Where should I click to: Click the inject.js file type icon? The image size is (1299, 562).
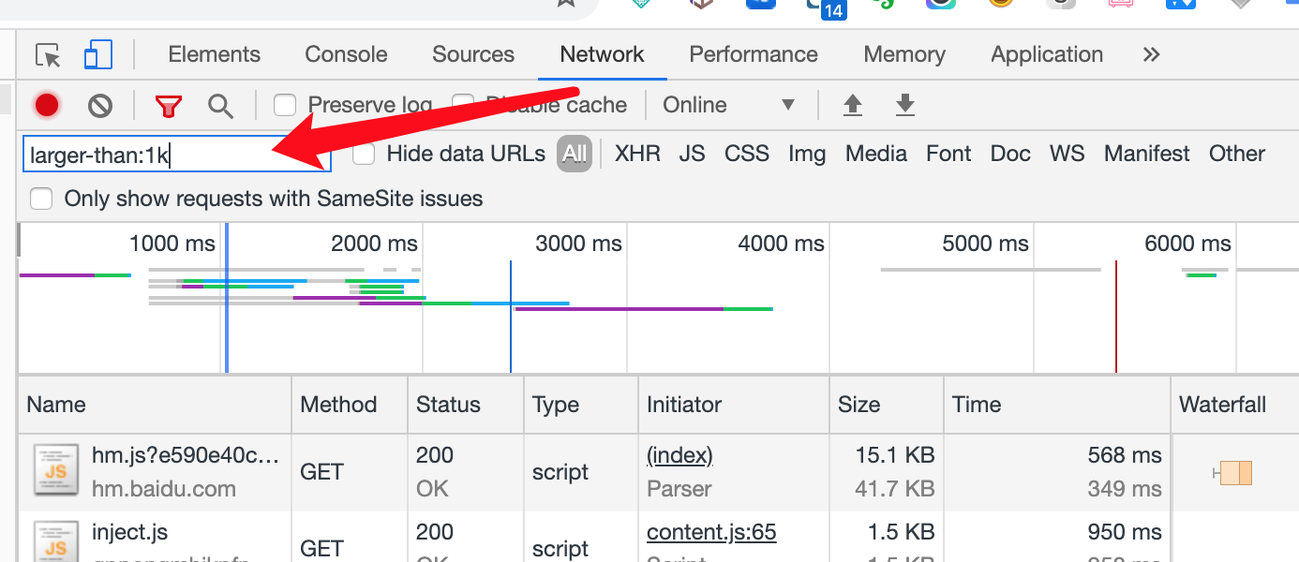click(x=56, y=541)
